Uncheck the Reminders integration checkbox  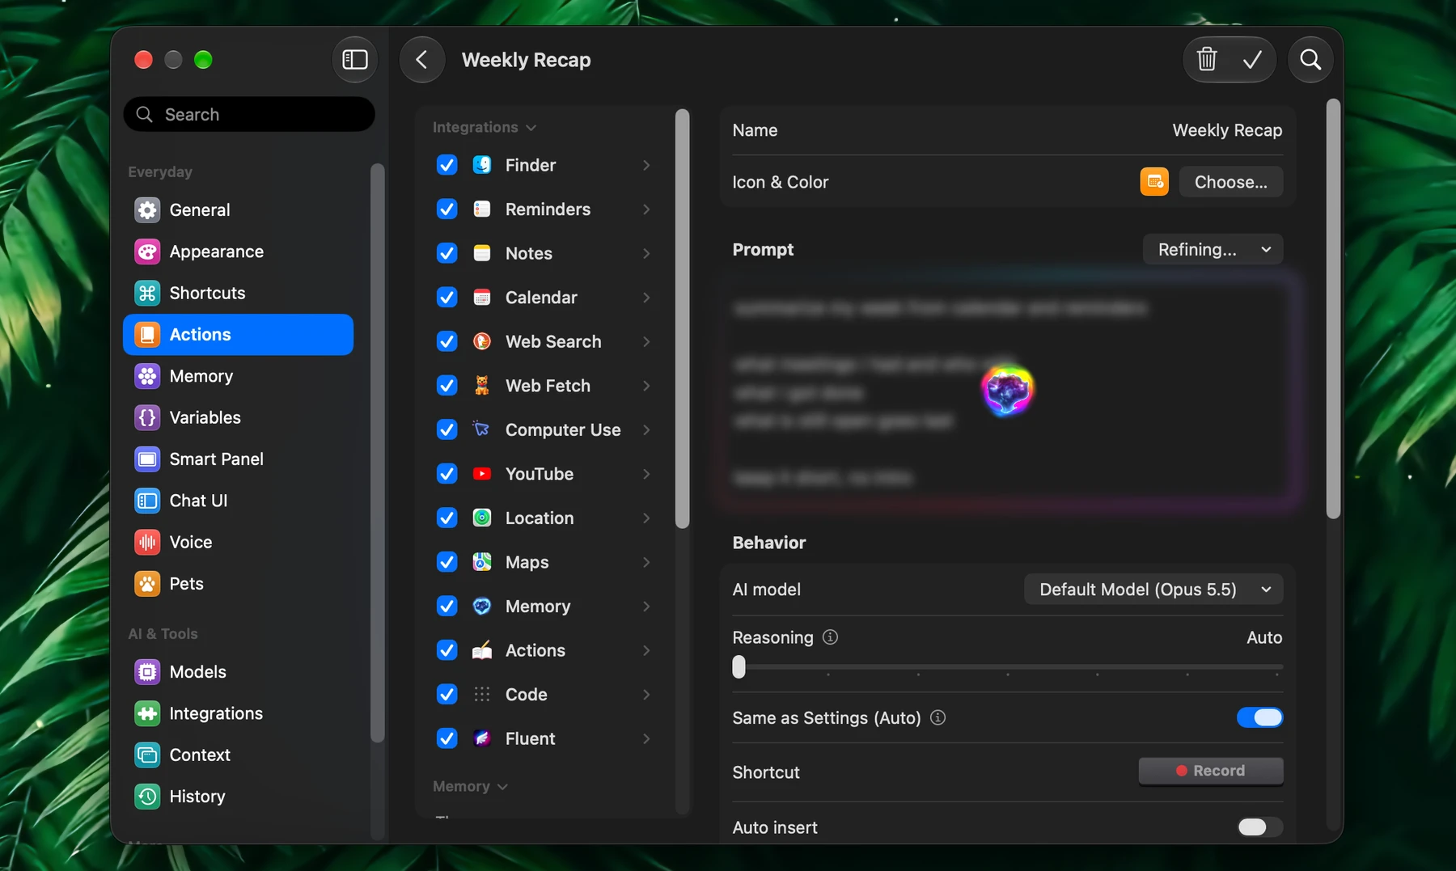pyautogui.click(x=447, y=209)
